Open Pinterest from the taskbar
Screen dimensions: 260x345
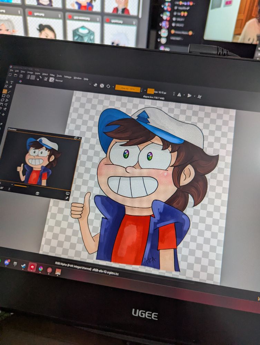point(49,270)
